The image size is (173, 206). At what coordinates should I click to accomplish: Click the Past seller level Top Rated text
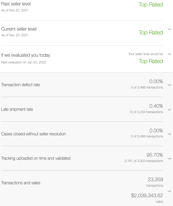click(151, 5)
